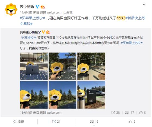The height and width of the screenshot is (127, 152).
Task: Open the 苏格拉宁 super topic link
Action: coord(29,38)
